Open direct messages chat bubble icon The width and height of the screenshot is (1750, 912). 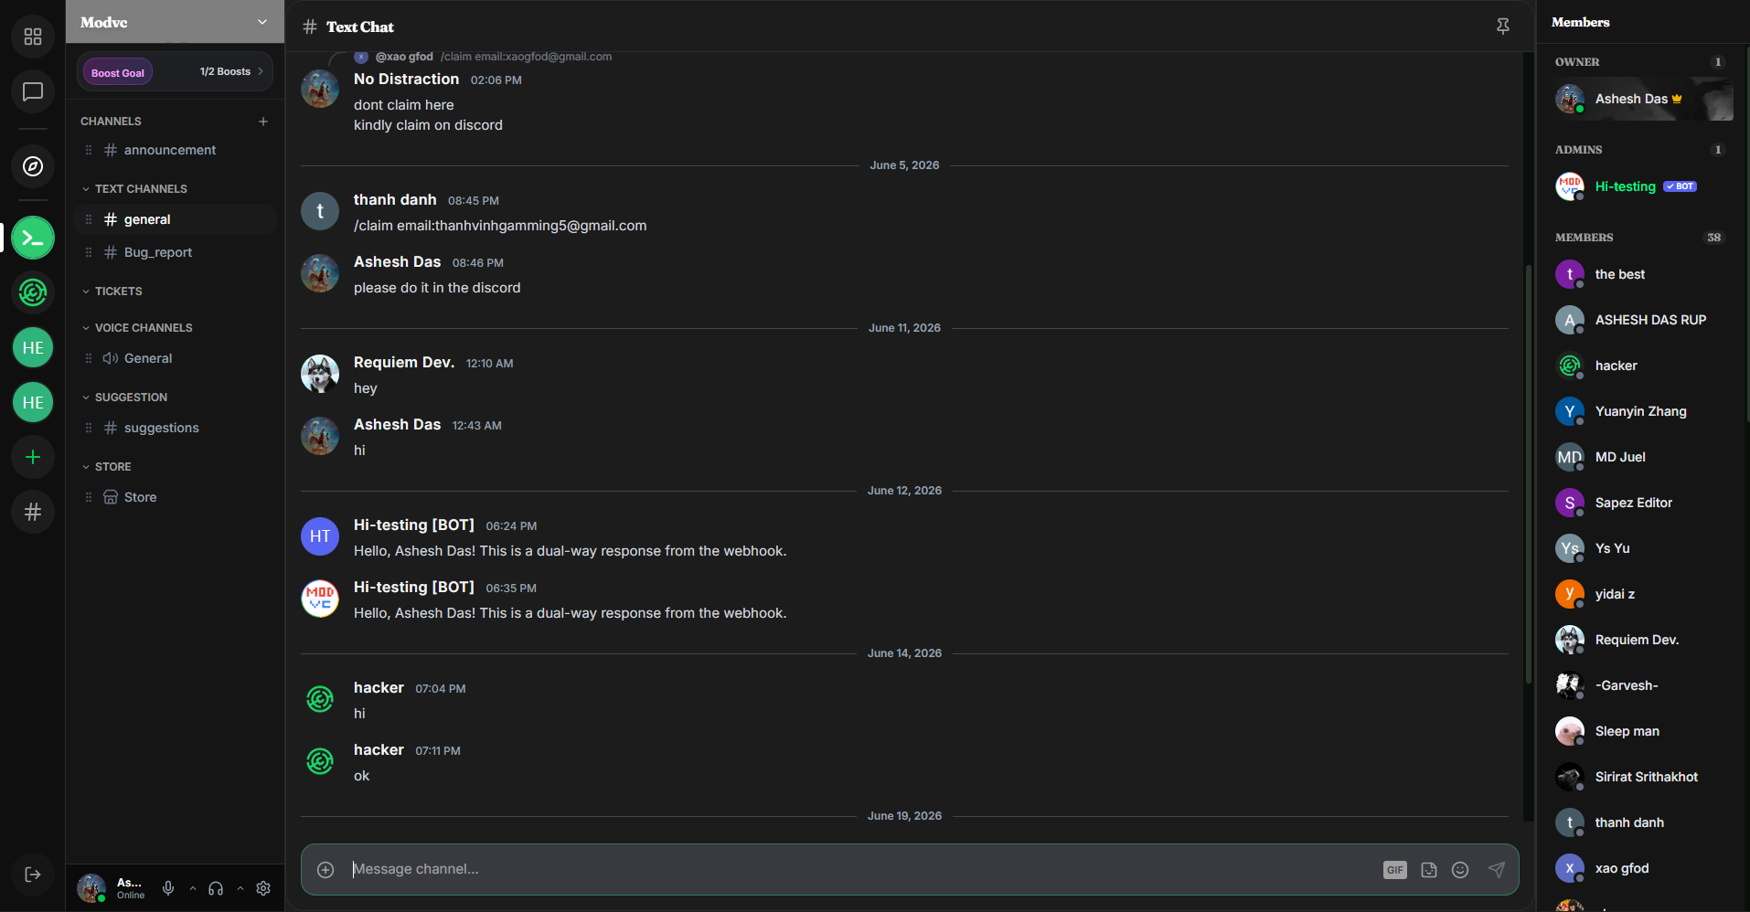tap(33, 91)
